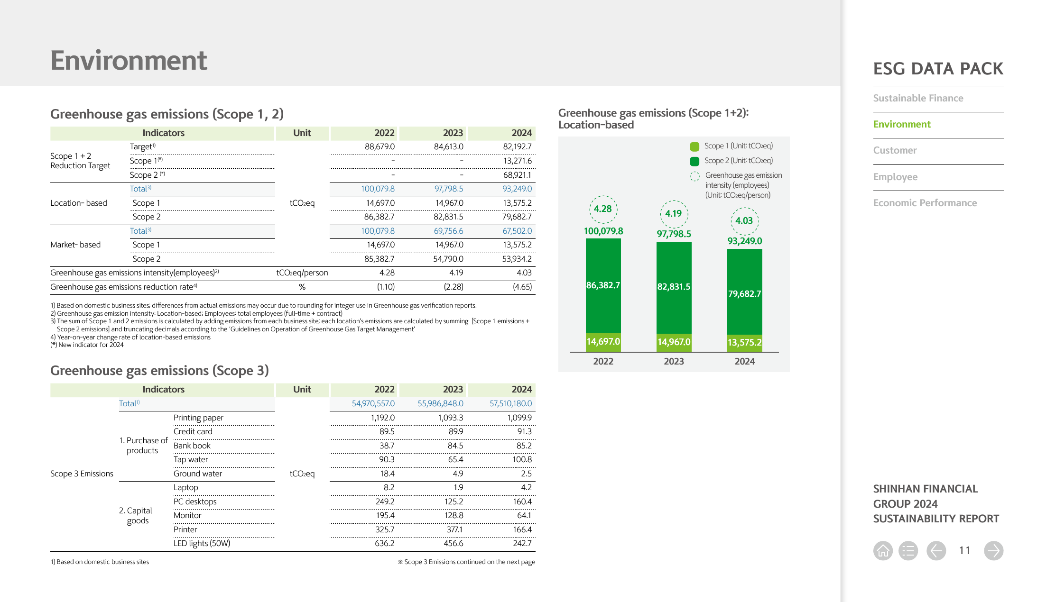Select the Scope 2 reduction target 68,921.1 value
1037x602 pixels.
pyautogui.click(x=517, y=175)
